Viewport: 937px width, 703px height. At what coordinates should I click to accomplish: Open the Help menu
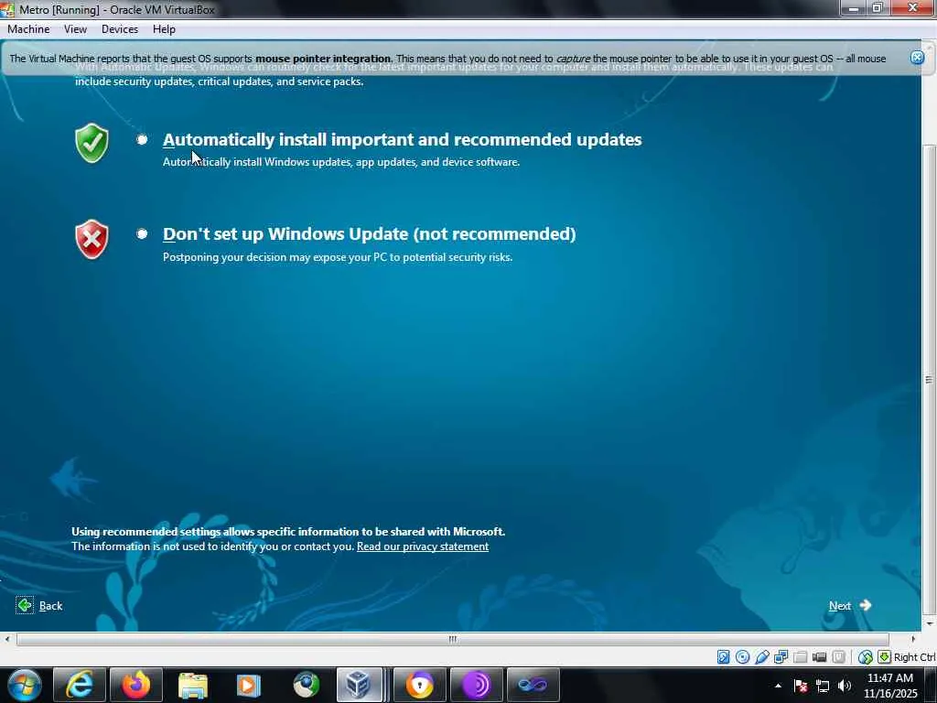(164, 29)
